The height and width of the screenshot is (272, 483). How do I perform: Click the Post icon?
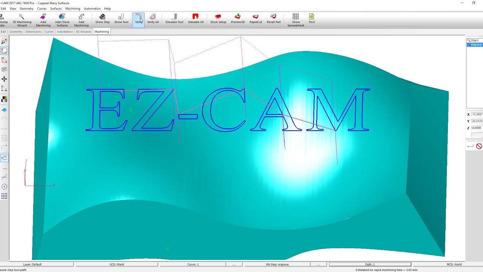coord(312,19)
